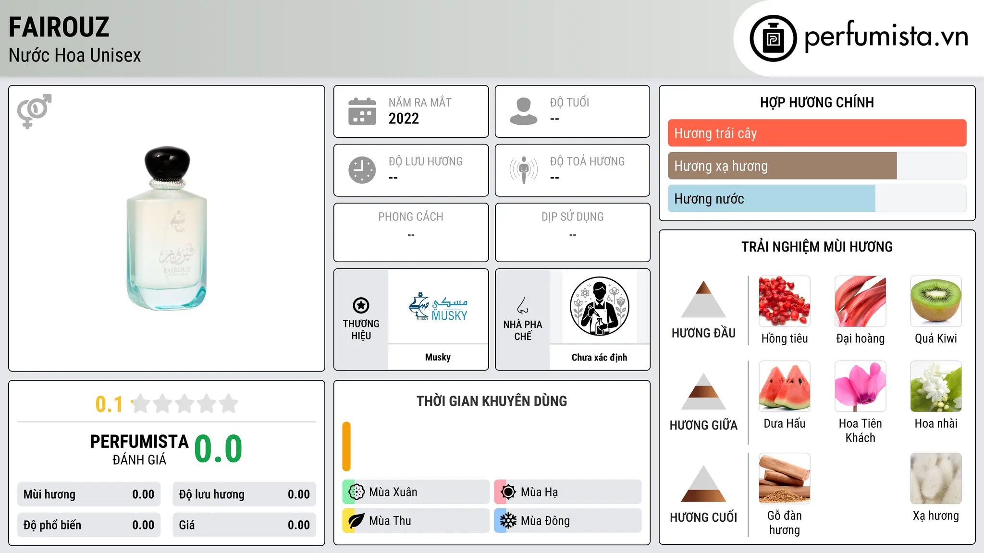Click the Hợp hương chính heading
The image size is (984, 553).
coord(817,102)
